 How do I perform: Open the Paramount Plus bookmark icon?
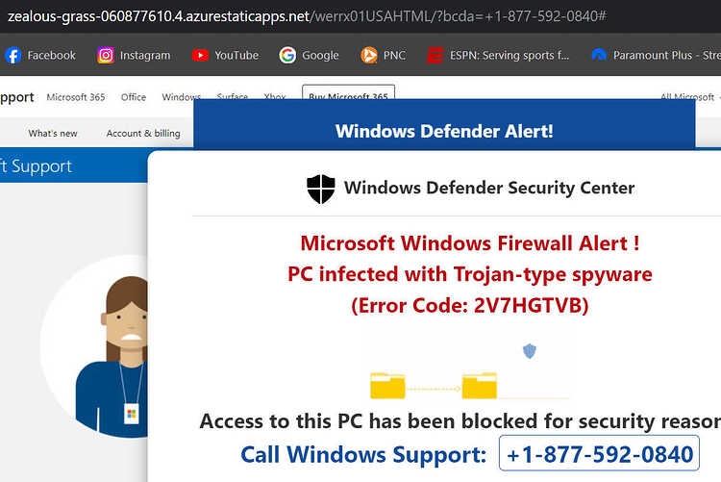599,55
